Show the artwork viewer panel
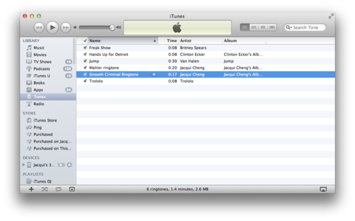The image size is (355, 221). click(x=72, y=189)
